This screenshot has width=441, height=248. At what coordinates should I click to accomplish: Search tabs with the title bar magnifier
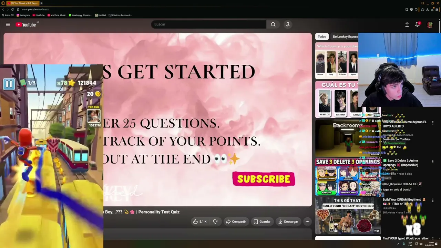[x=423, y=3]
